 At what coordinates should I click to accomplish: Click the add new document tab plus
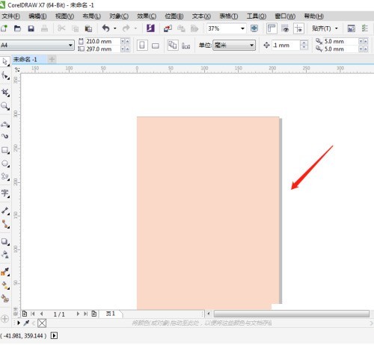(52, 60)
